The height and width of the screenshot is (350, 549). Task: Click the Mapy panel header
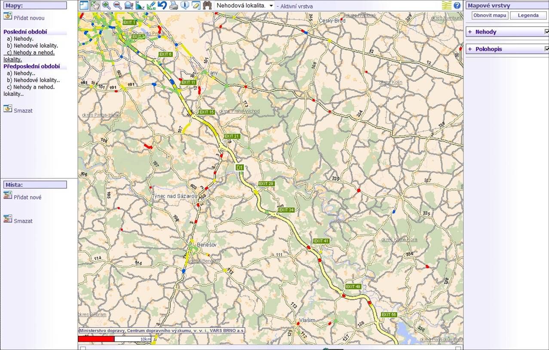pos(35,5)
